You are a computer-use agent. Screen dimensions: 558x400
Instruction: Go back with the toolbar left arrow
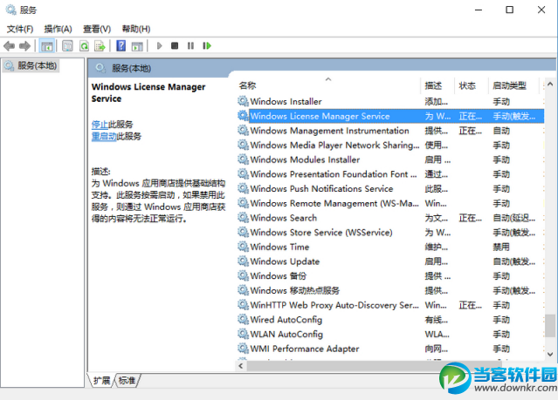(x=10, y=46)
